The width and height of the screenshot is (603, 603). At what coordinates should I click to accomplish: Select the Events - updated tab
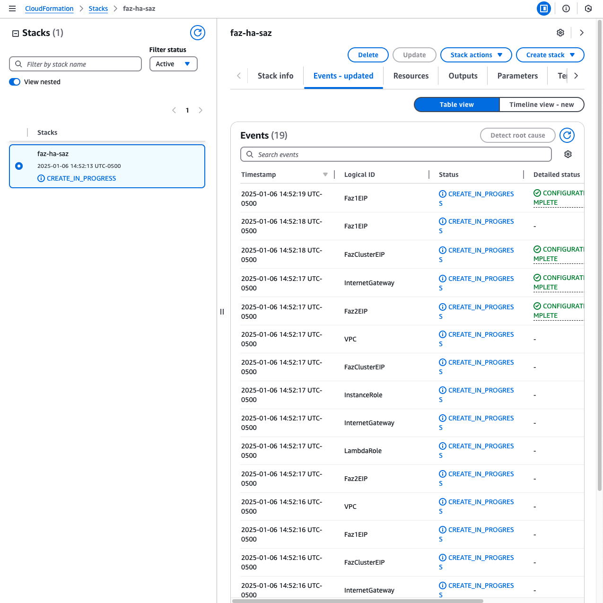pyautogui.click(x=343, y=76)
